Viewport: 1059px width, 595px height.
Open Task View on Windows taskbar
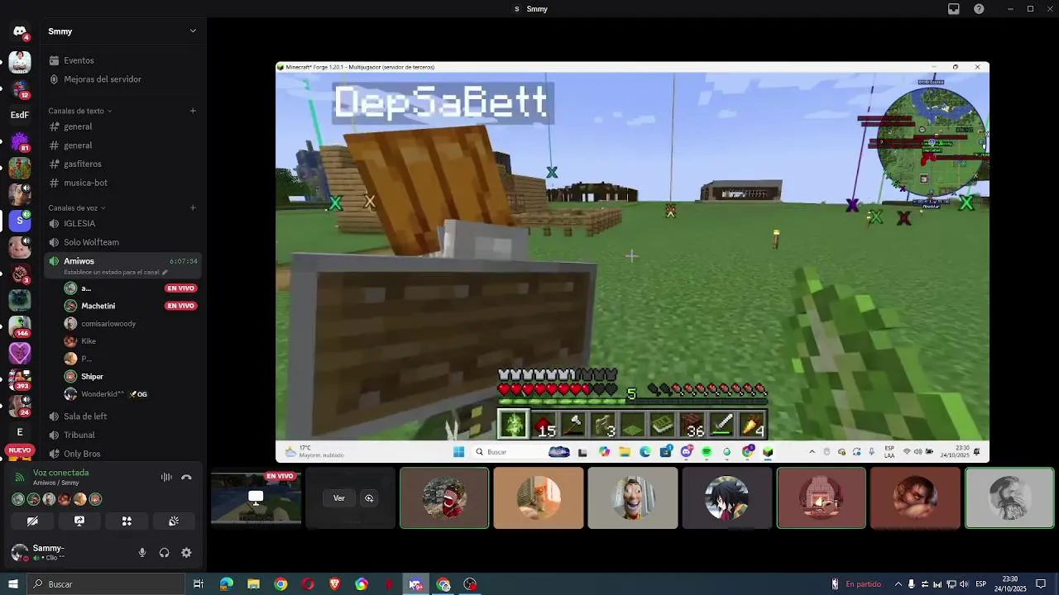(x=198, y=584)
